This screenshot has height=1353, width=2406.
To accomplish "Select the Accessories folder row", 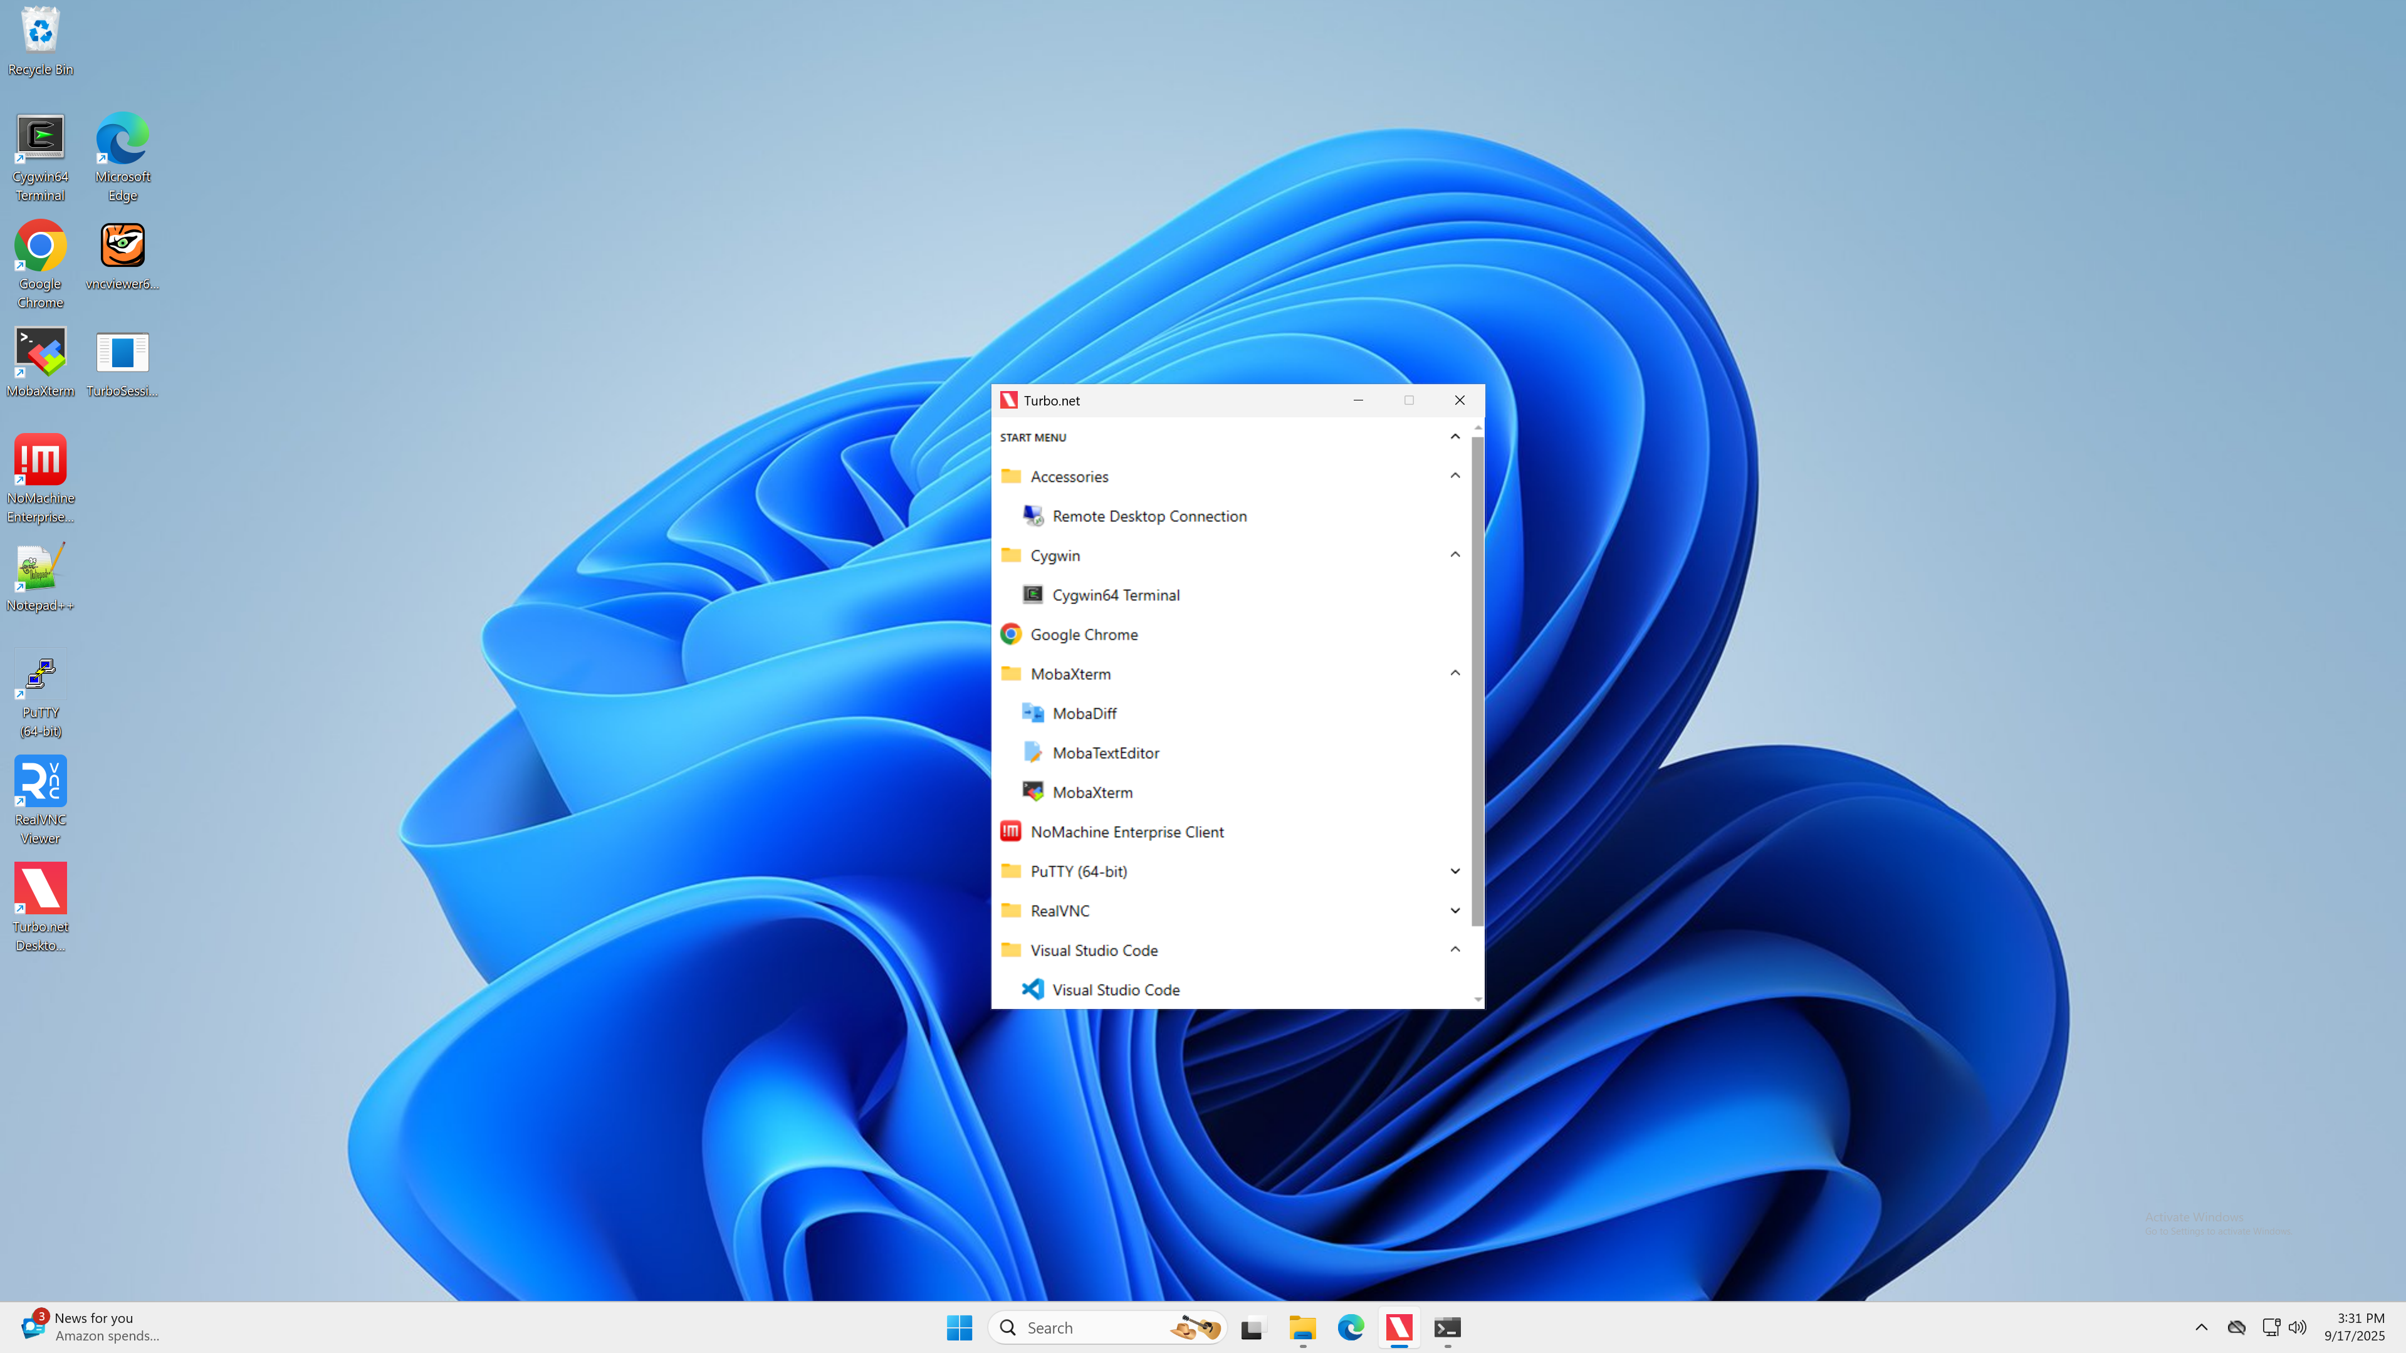I will click(1231, 476).
